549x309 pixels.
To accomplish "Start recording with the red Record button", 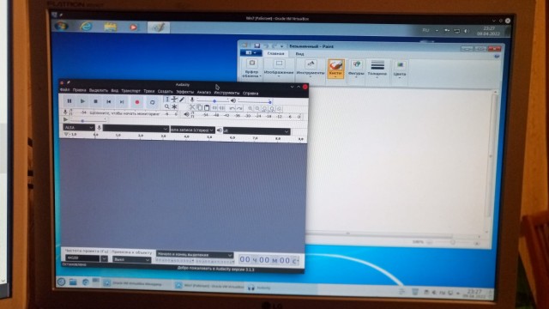I will (137, 102).
